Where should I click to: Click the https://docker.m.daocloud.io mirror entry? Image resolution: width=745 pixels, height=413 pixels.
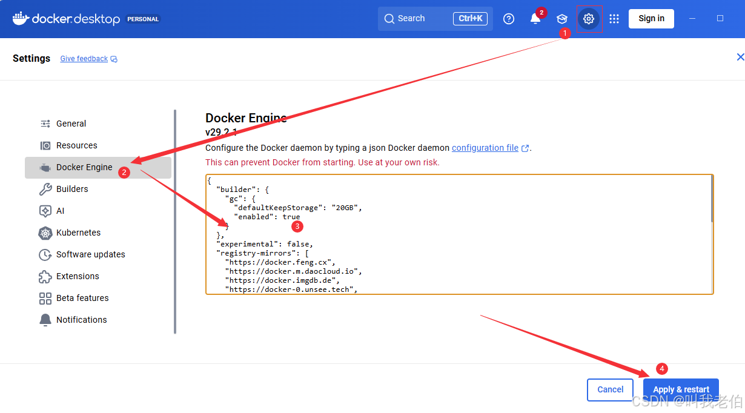pos(293,271)
